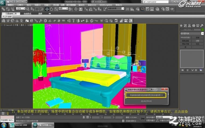Activate the Select and Move tool
The image size is (205, 128).
coord(47,9)
